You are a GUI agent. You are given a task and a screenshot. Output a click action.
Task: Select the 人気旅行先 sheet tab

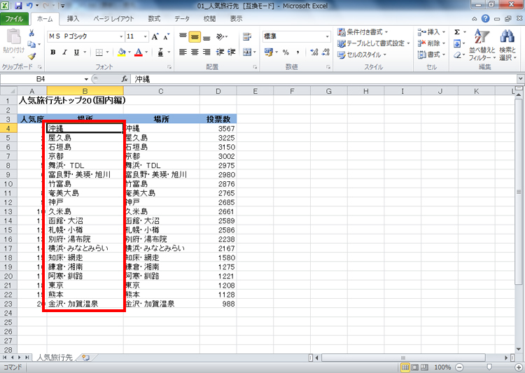coord(54,358)
